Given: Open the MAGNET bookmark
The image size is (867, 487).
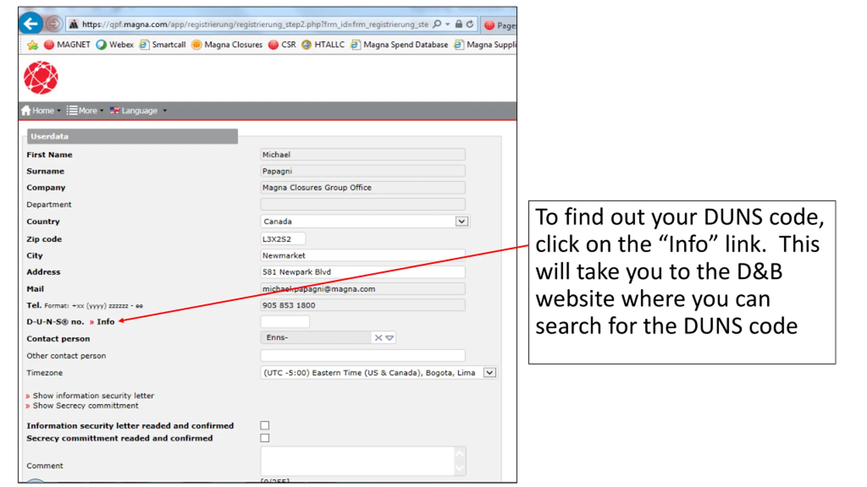Looking at the screenshot, I should pos(67,45).
